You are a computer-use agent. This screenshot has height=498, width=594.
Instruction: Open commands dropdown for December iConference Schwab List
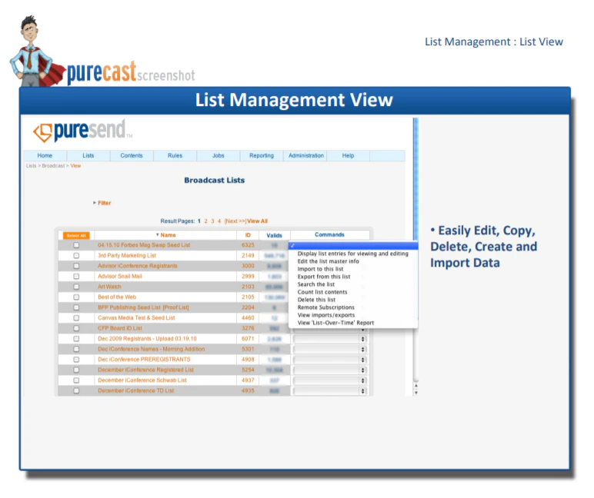[330, 380]
